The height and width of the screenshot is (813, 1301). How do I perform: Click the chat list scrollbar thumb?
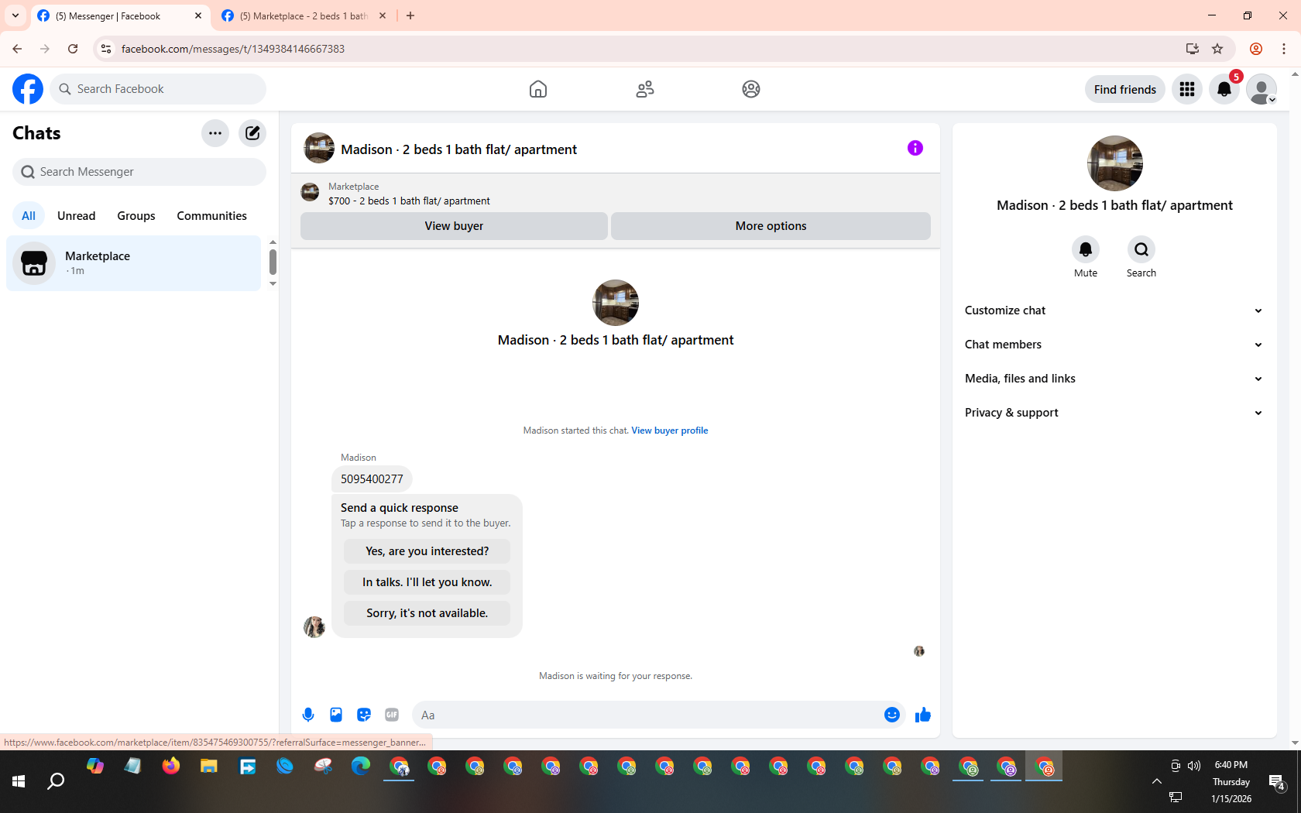click(x=273, y=262)
